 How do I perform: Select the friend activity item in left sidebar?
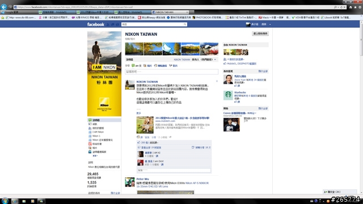[x=98, y=128]
